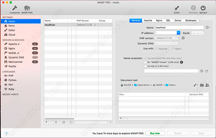Open Python language settings

[12, 80]
